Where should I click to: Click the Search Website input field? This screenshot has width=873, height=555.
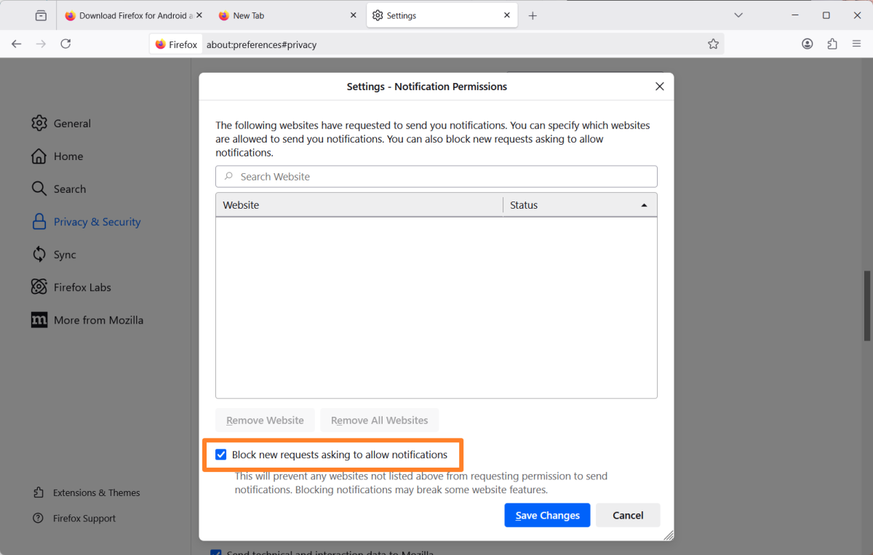436,176
